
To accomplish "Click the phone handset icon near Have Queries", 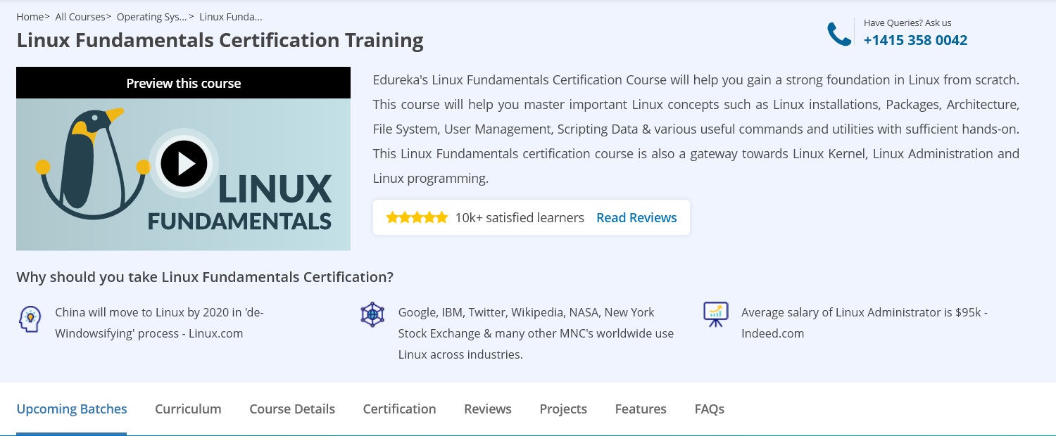I will 839,32.
